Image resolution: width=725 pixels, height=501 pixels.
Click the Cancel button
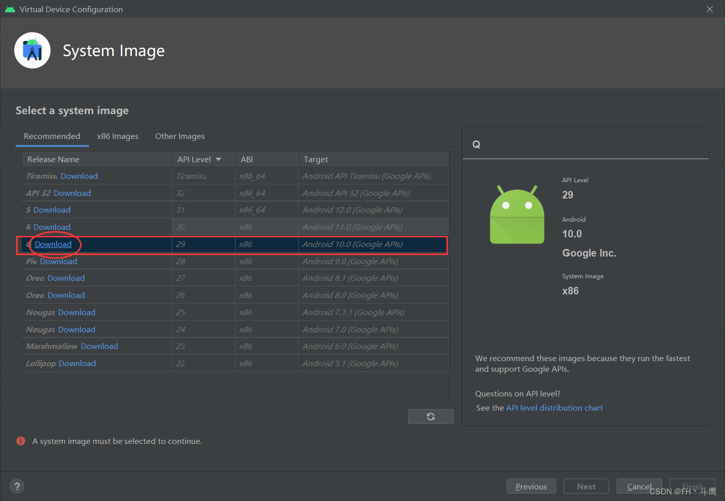point(639,486)
